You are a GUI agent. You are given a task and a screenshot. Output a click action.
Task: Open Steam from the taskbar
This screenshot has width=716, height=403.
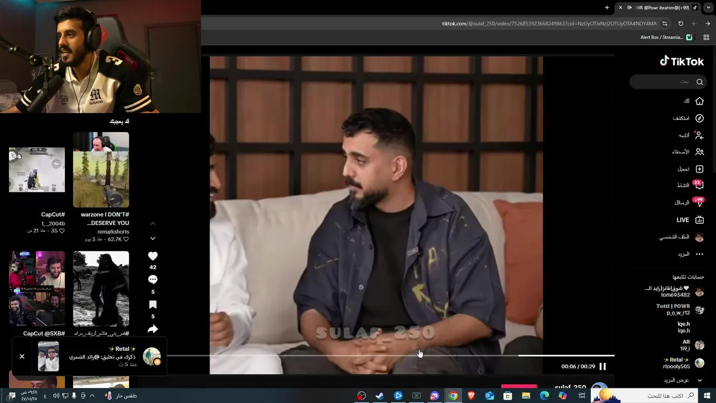[380, 396]
